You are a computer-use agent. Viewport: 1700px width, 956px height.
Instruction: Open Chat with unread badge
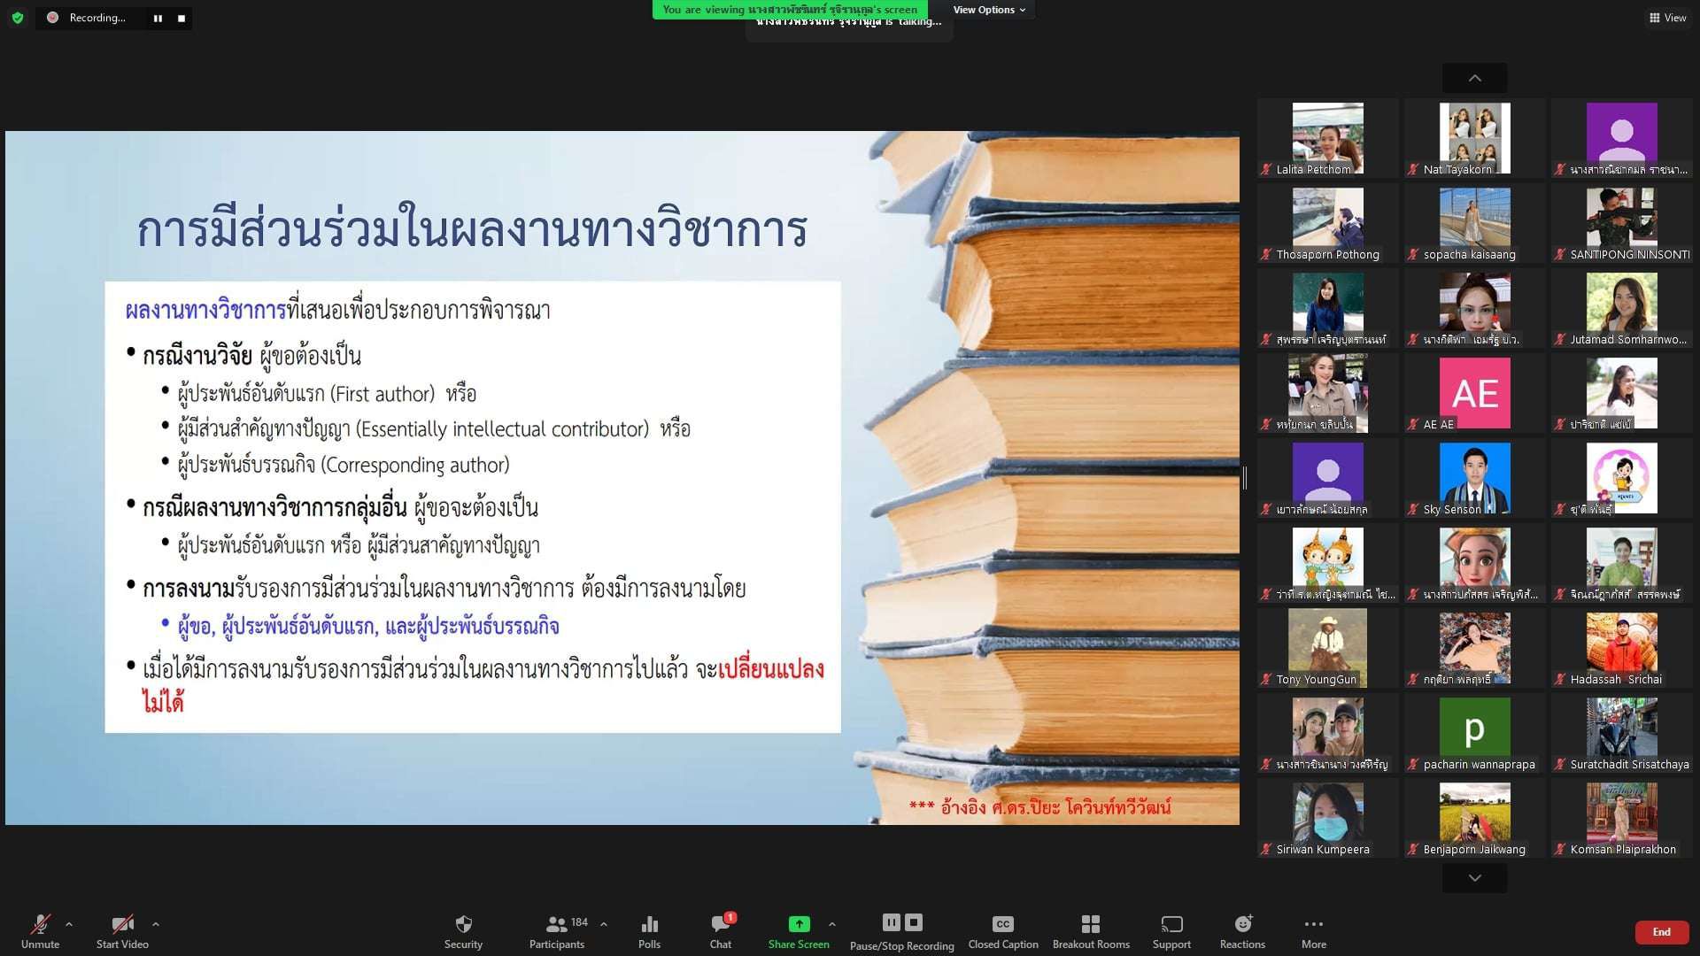pos(721,925)
